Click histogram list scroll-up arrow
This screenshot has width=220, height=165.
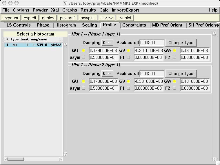click(65, 45)
